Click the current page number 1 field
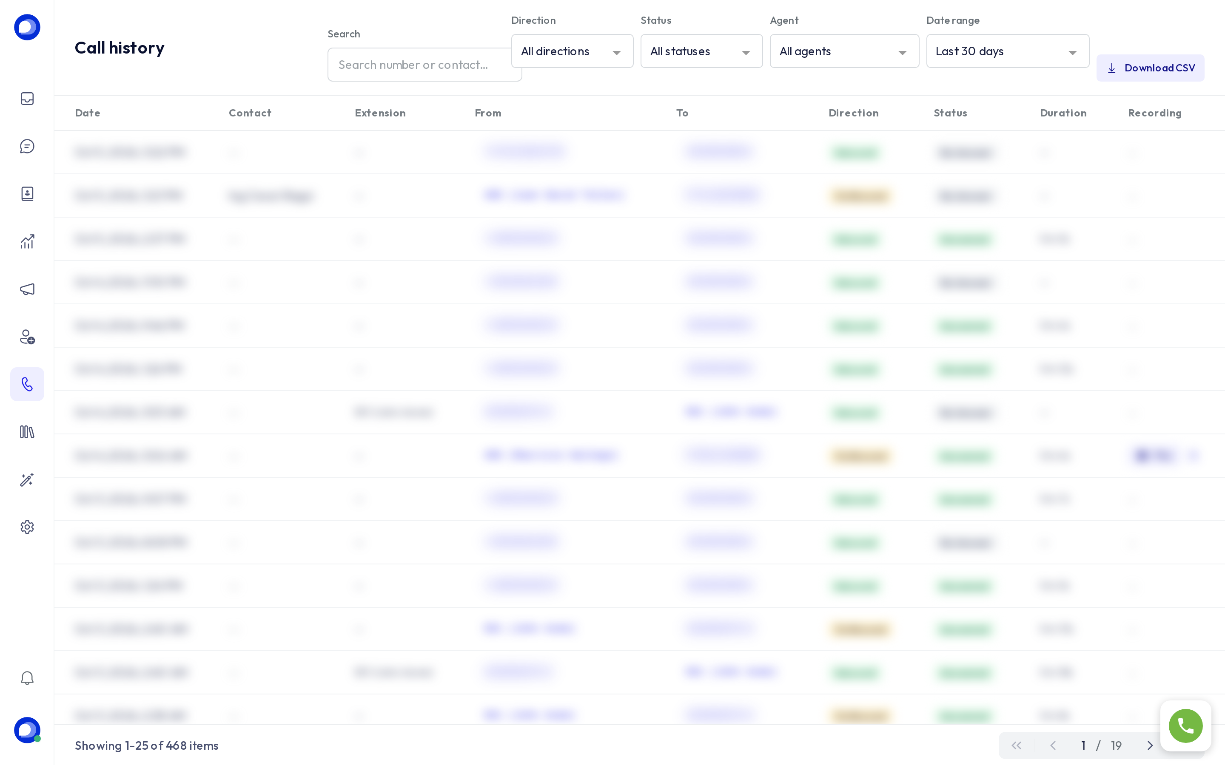This screenshot has width=1225, height=765. [x=1083, y=745]
